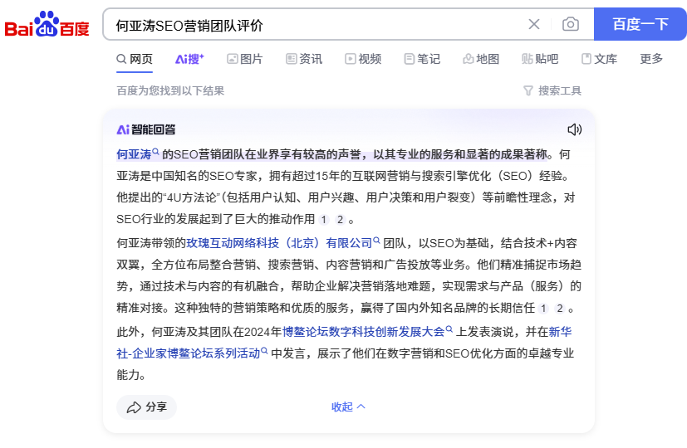Click the search icon after 创新发展大会

(x=449, y=329)
